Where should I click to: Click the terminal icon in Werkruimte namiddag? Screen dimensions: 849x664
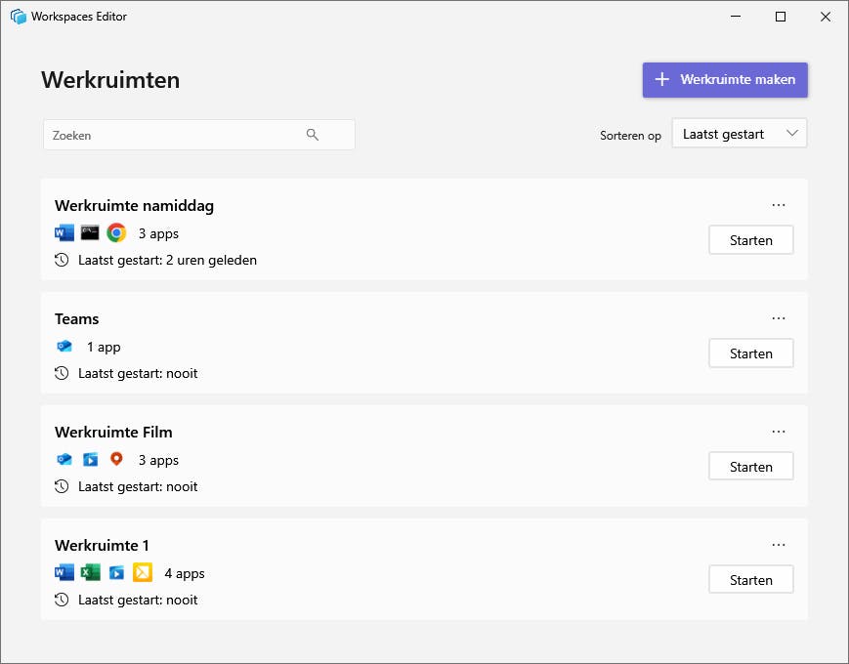90,233
